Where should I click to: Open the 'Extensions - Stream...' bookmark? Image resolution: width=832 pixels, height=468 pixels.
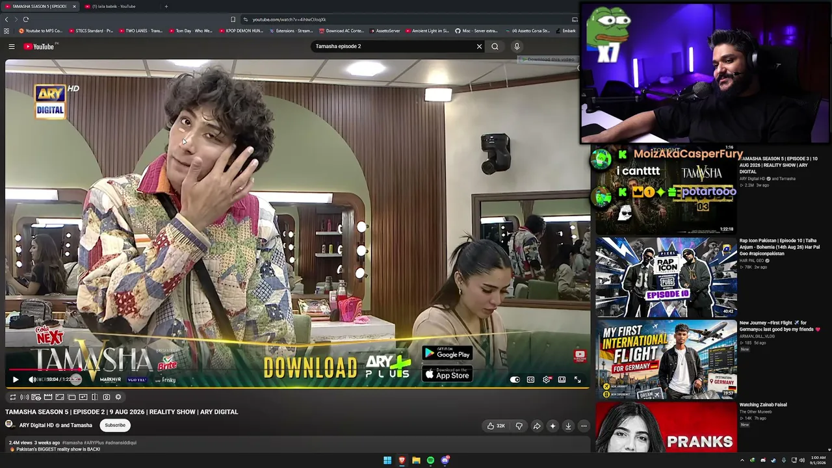pyautogui.click(x=291, y=31)
